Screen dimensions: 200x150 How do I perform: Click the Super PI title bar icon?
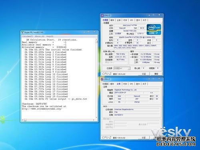(22, 32)
